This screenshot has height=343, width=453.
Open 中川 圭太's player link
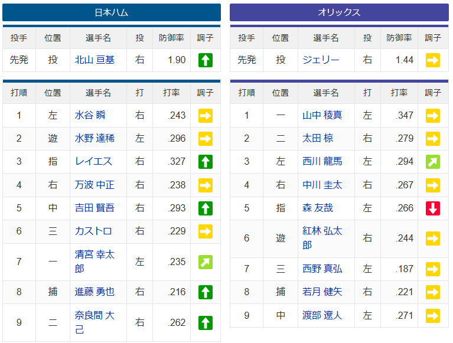[322, 185]
